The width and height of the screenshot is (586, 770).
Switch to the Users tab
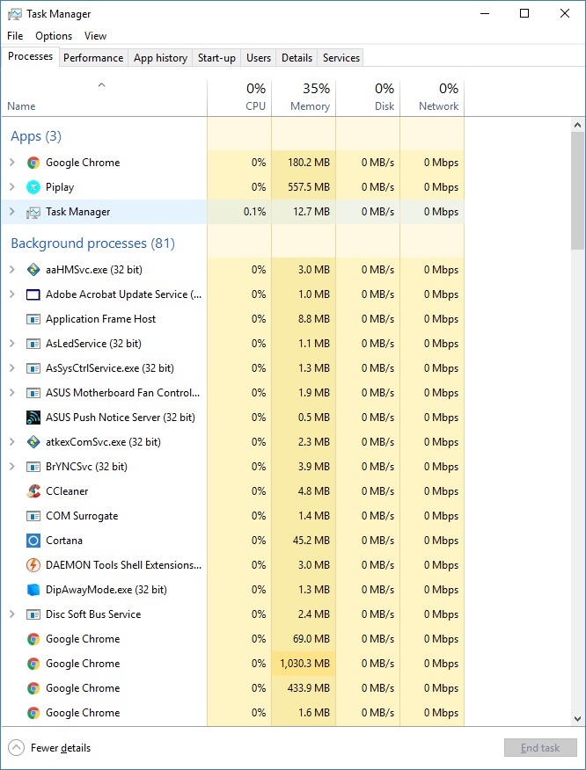(x=259, y=58)
